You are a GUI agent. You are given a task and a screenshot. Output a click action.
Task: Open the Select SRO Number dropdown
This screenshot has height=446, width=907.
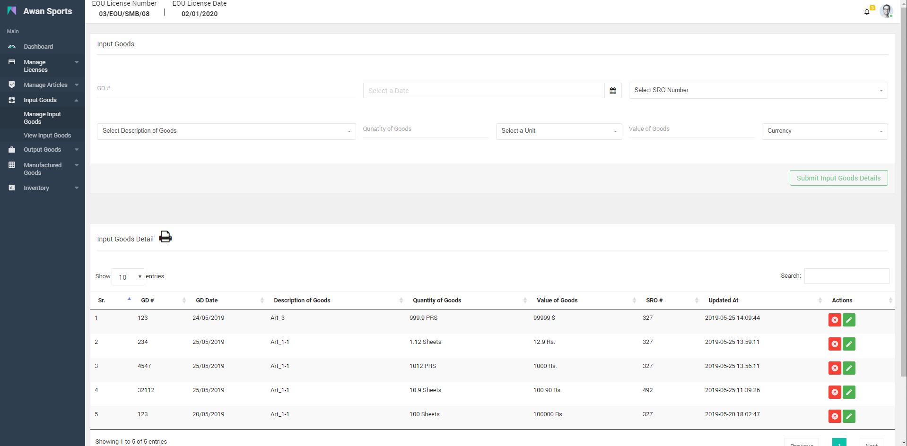(758, 90)
